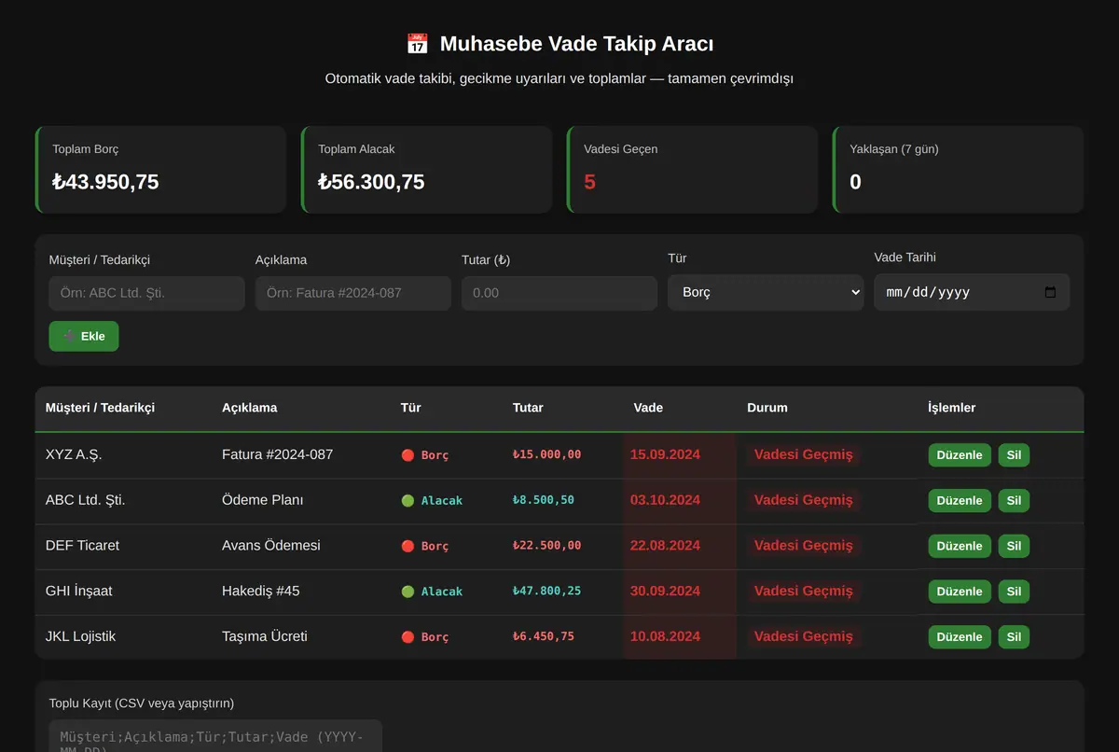Click Düzenle for the XYZ A.Ş. row

tap(960, 455)
